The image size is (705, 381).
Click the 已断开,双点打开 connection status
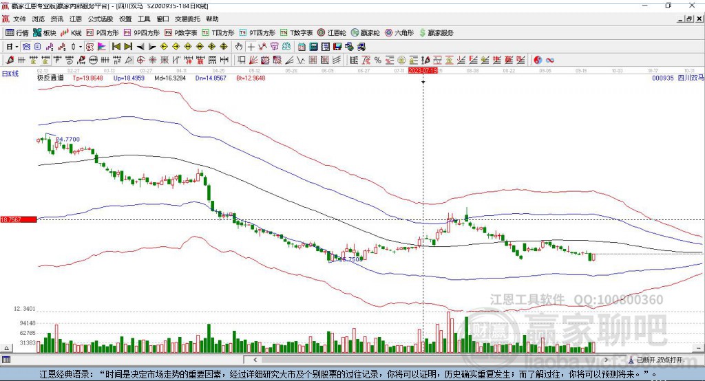tap(660, 360)
